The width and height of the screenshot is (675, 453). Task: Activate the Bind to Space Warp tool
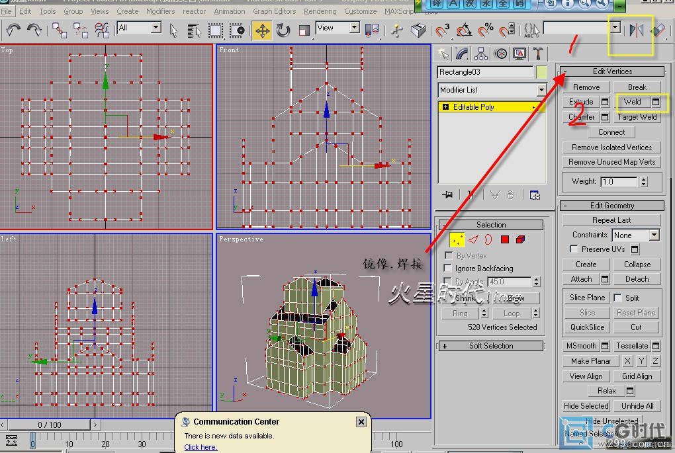point(102,30)
